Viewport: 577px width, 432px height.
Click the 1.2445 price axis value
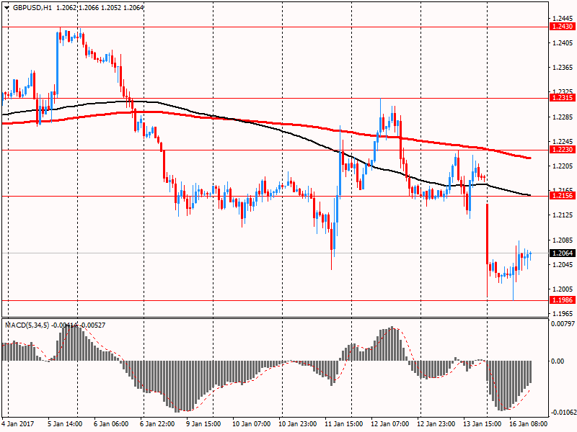pos(563,19)
